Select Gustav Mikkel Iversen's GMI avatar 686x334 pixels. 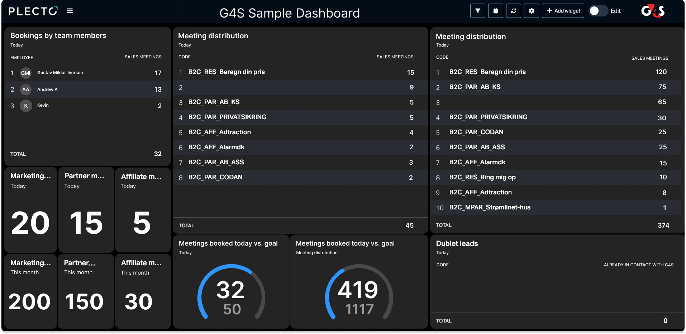click(26, 73)
